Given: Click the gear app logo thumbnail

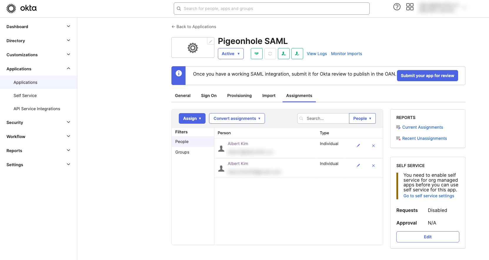Looking at the screenshot, I should click(193, 48).
